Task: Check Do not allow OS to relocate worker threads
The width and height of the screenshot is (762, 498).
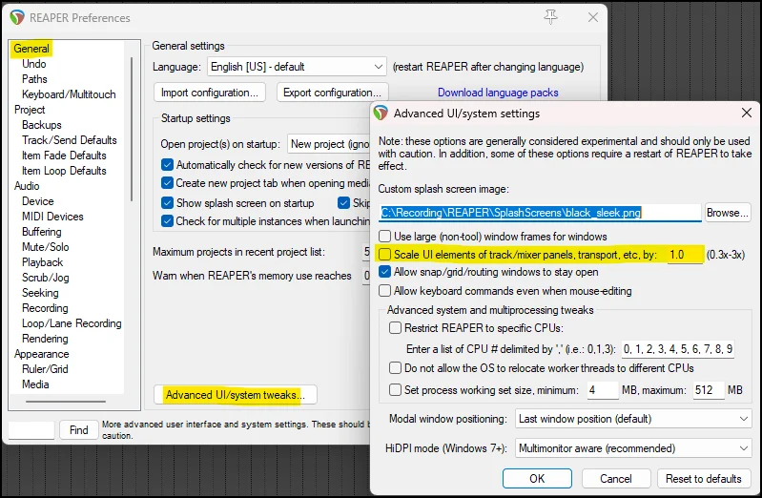Action: click(395, 368)
